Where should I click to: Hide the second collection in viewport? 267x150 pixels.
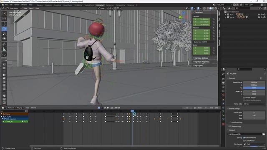(x=262, y=17)
